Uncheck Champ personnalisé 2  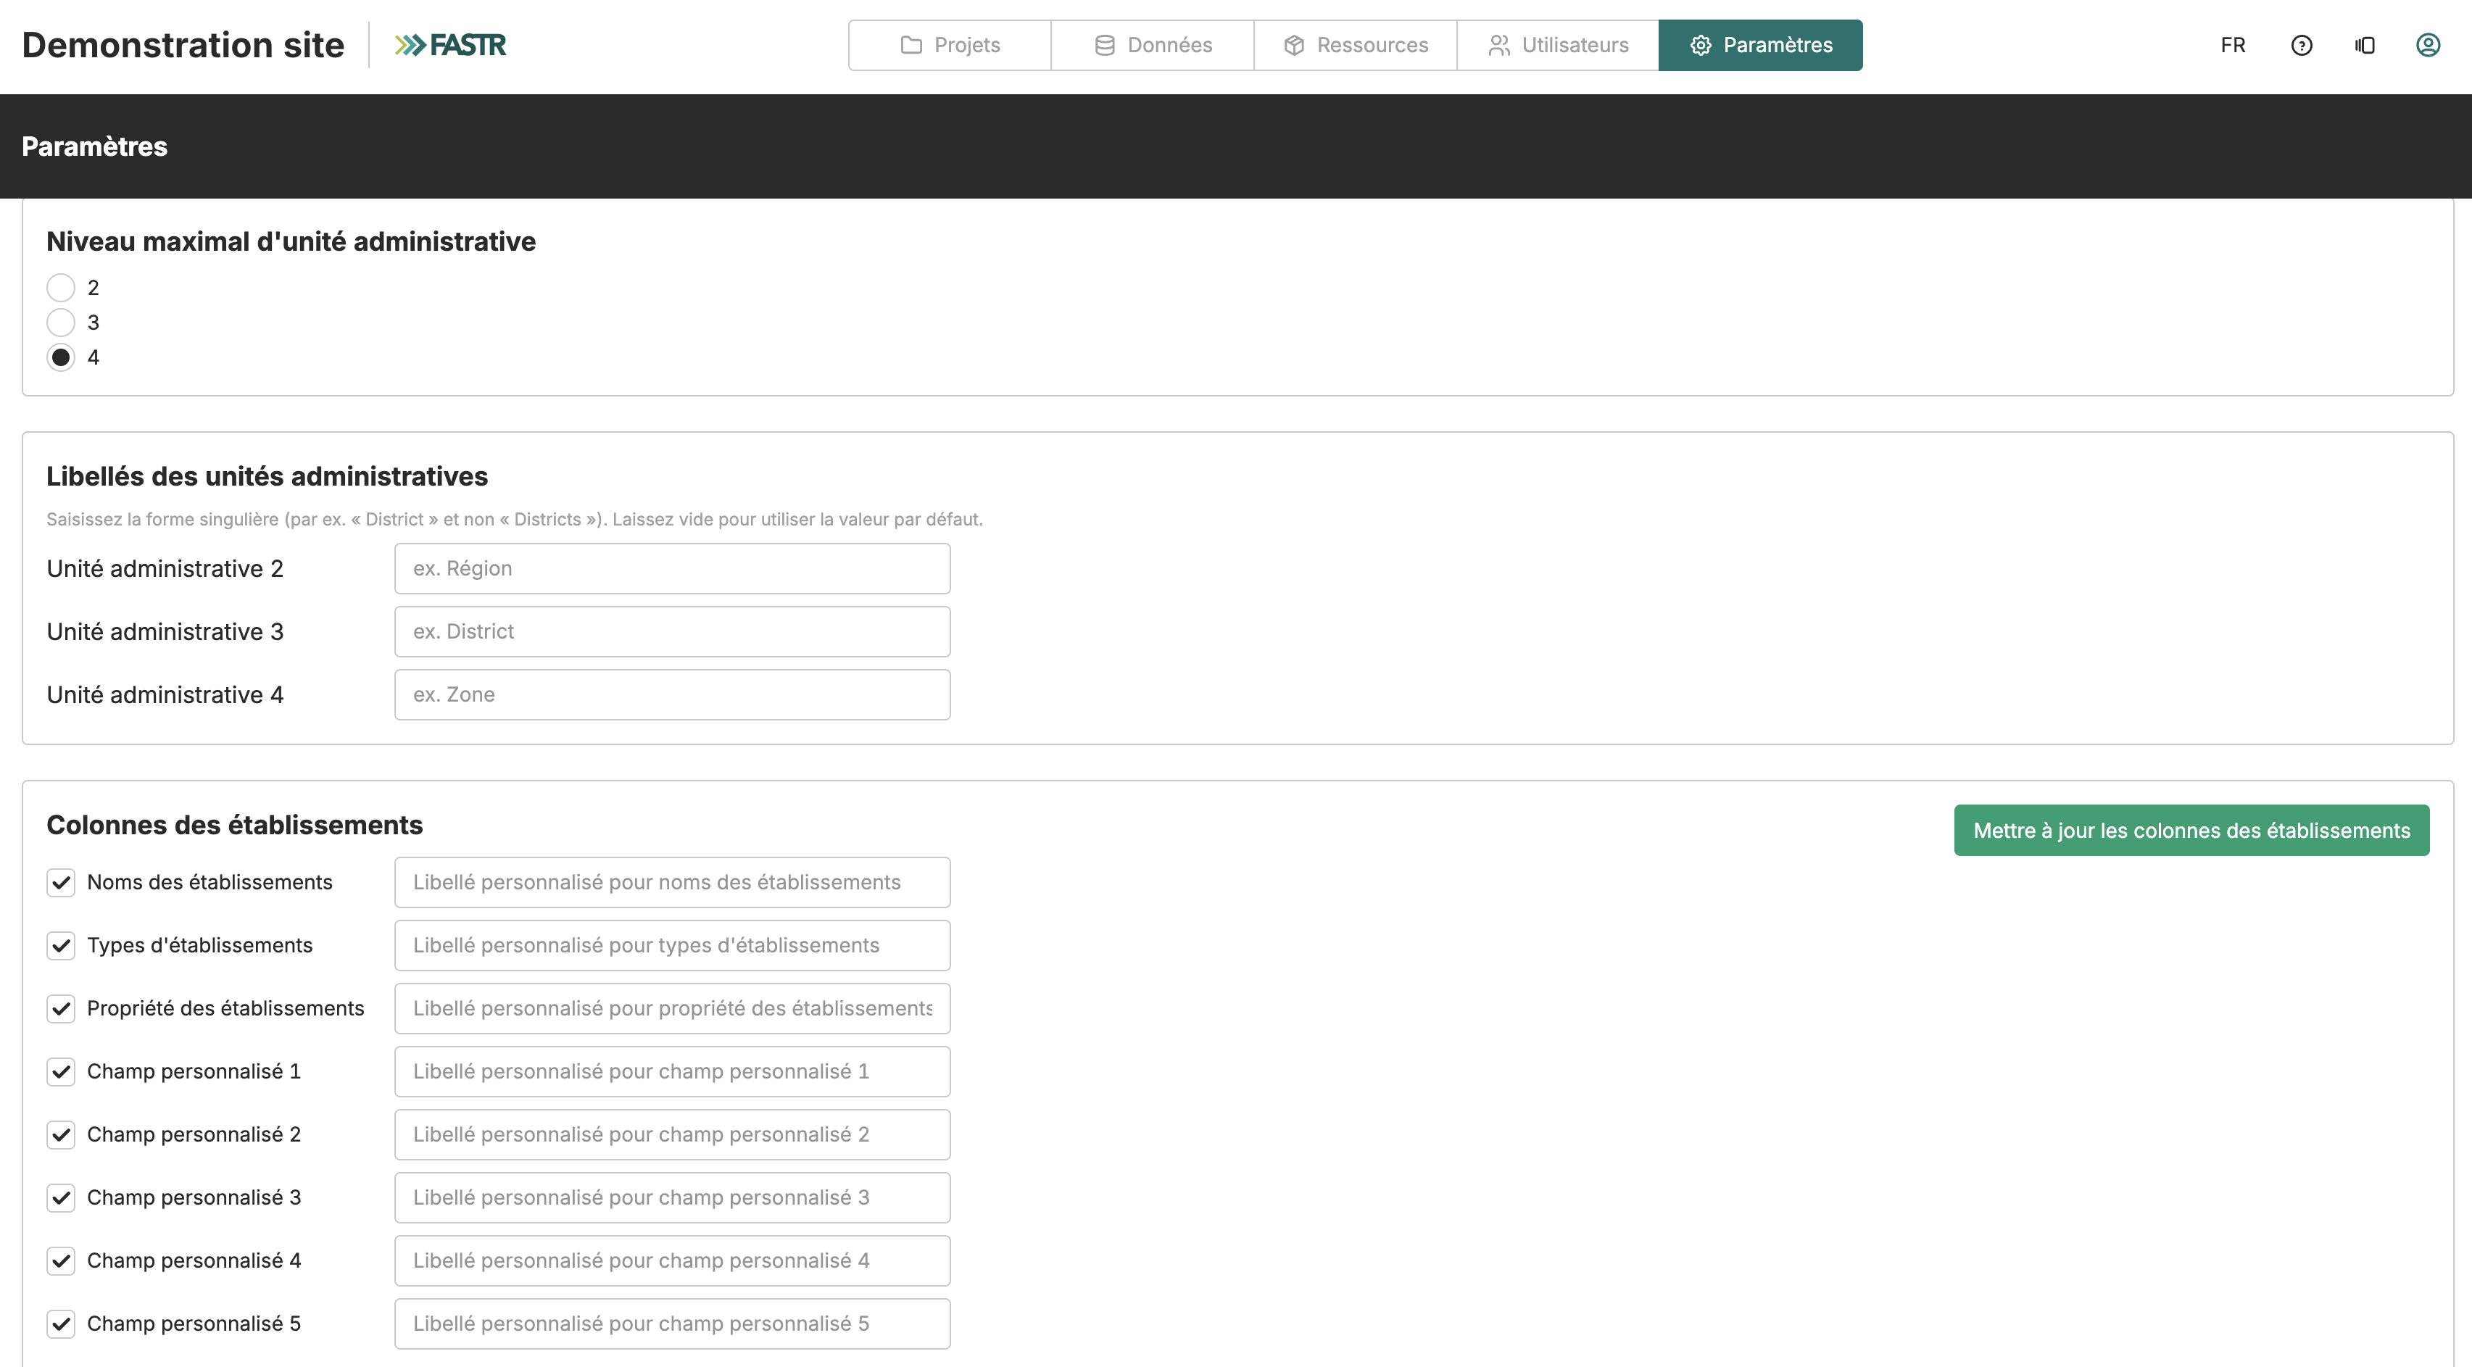[60, 1135]
